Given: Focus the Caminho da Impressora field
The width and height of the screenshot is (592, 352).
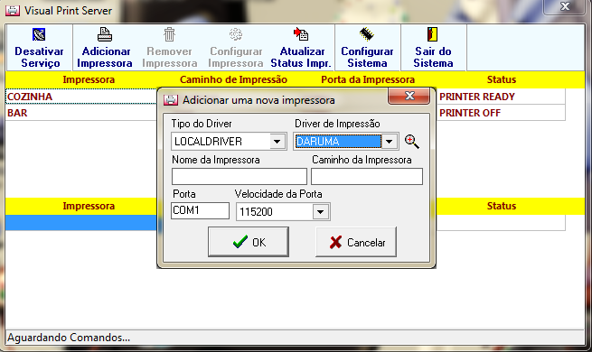Looking at the screenshot, I should coord(367,176).
